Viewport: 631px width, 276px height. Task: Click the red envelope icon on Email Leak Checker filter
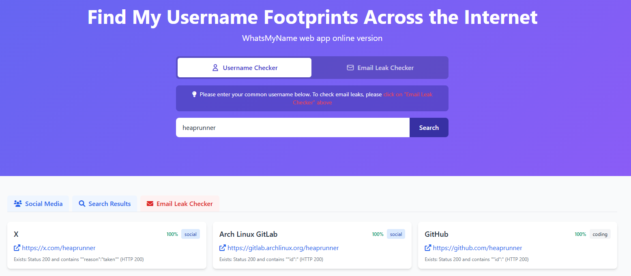click(150, 204)
